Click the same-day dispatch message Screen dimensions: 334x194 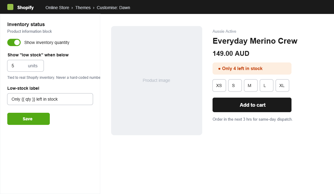tap(253, 119)
